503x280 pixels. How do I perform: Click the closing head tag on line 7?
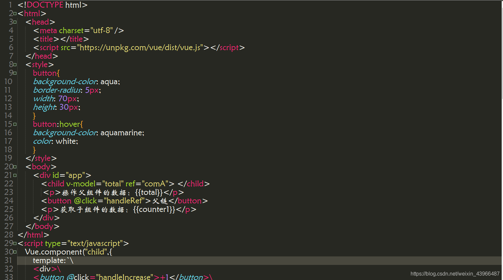[x=42, y=56]
